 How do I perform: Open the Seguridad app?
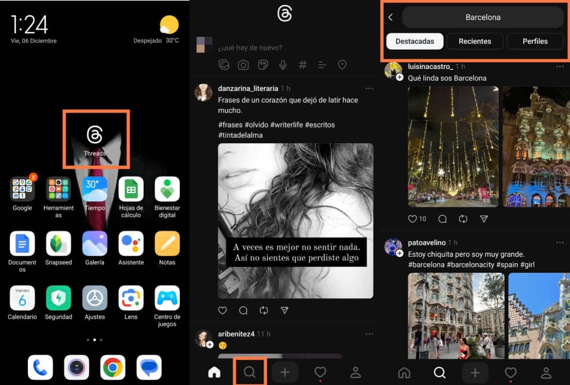pos(59,298)
